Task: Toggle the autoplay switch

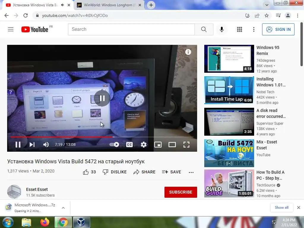Action: (114, 145)
